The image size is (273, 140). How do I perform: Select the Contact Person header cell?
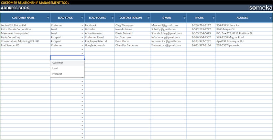point(133,18)
